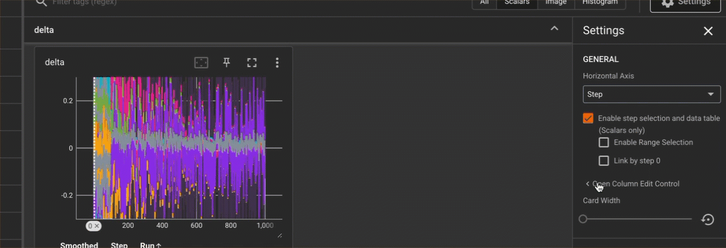Expand delta chart to full size
The image size is (726, 248).
click(x=251, y=63)
